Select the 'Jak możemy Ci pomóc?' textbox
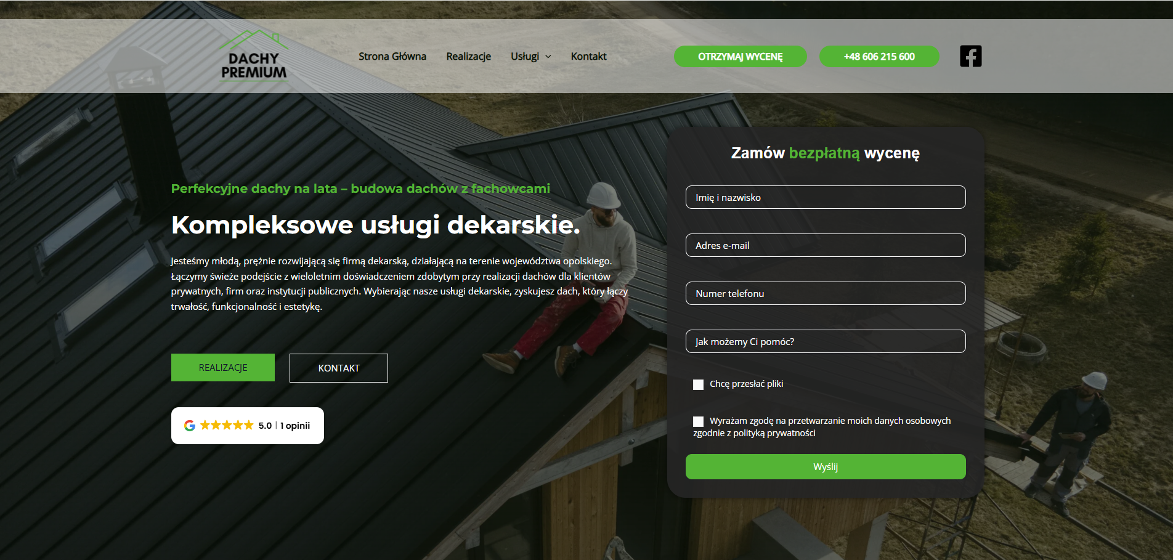Image resolution: width=1173 pixels, height=560 pixels. 826,341
